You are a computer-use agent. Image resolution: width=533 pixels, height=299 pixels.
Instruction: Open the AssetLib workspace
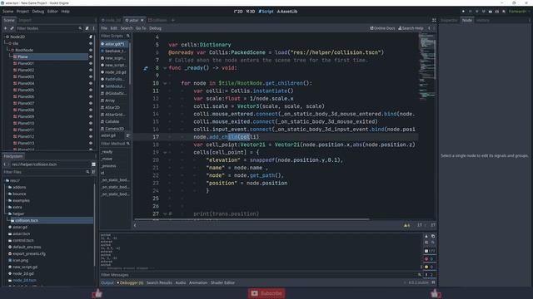(286, 12)
